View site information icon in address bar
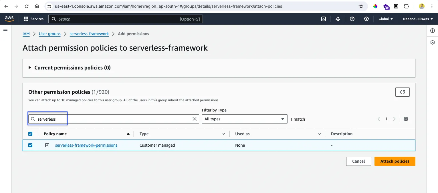 click(49, 6)
